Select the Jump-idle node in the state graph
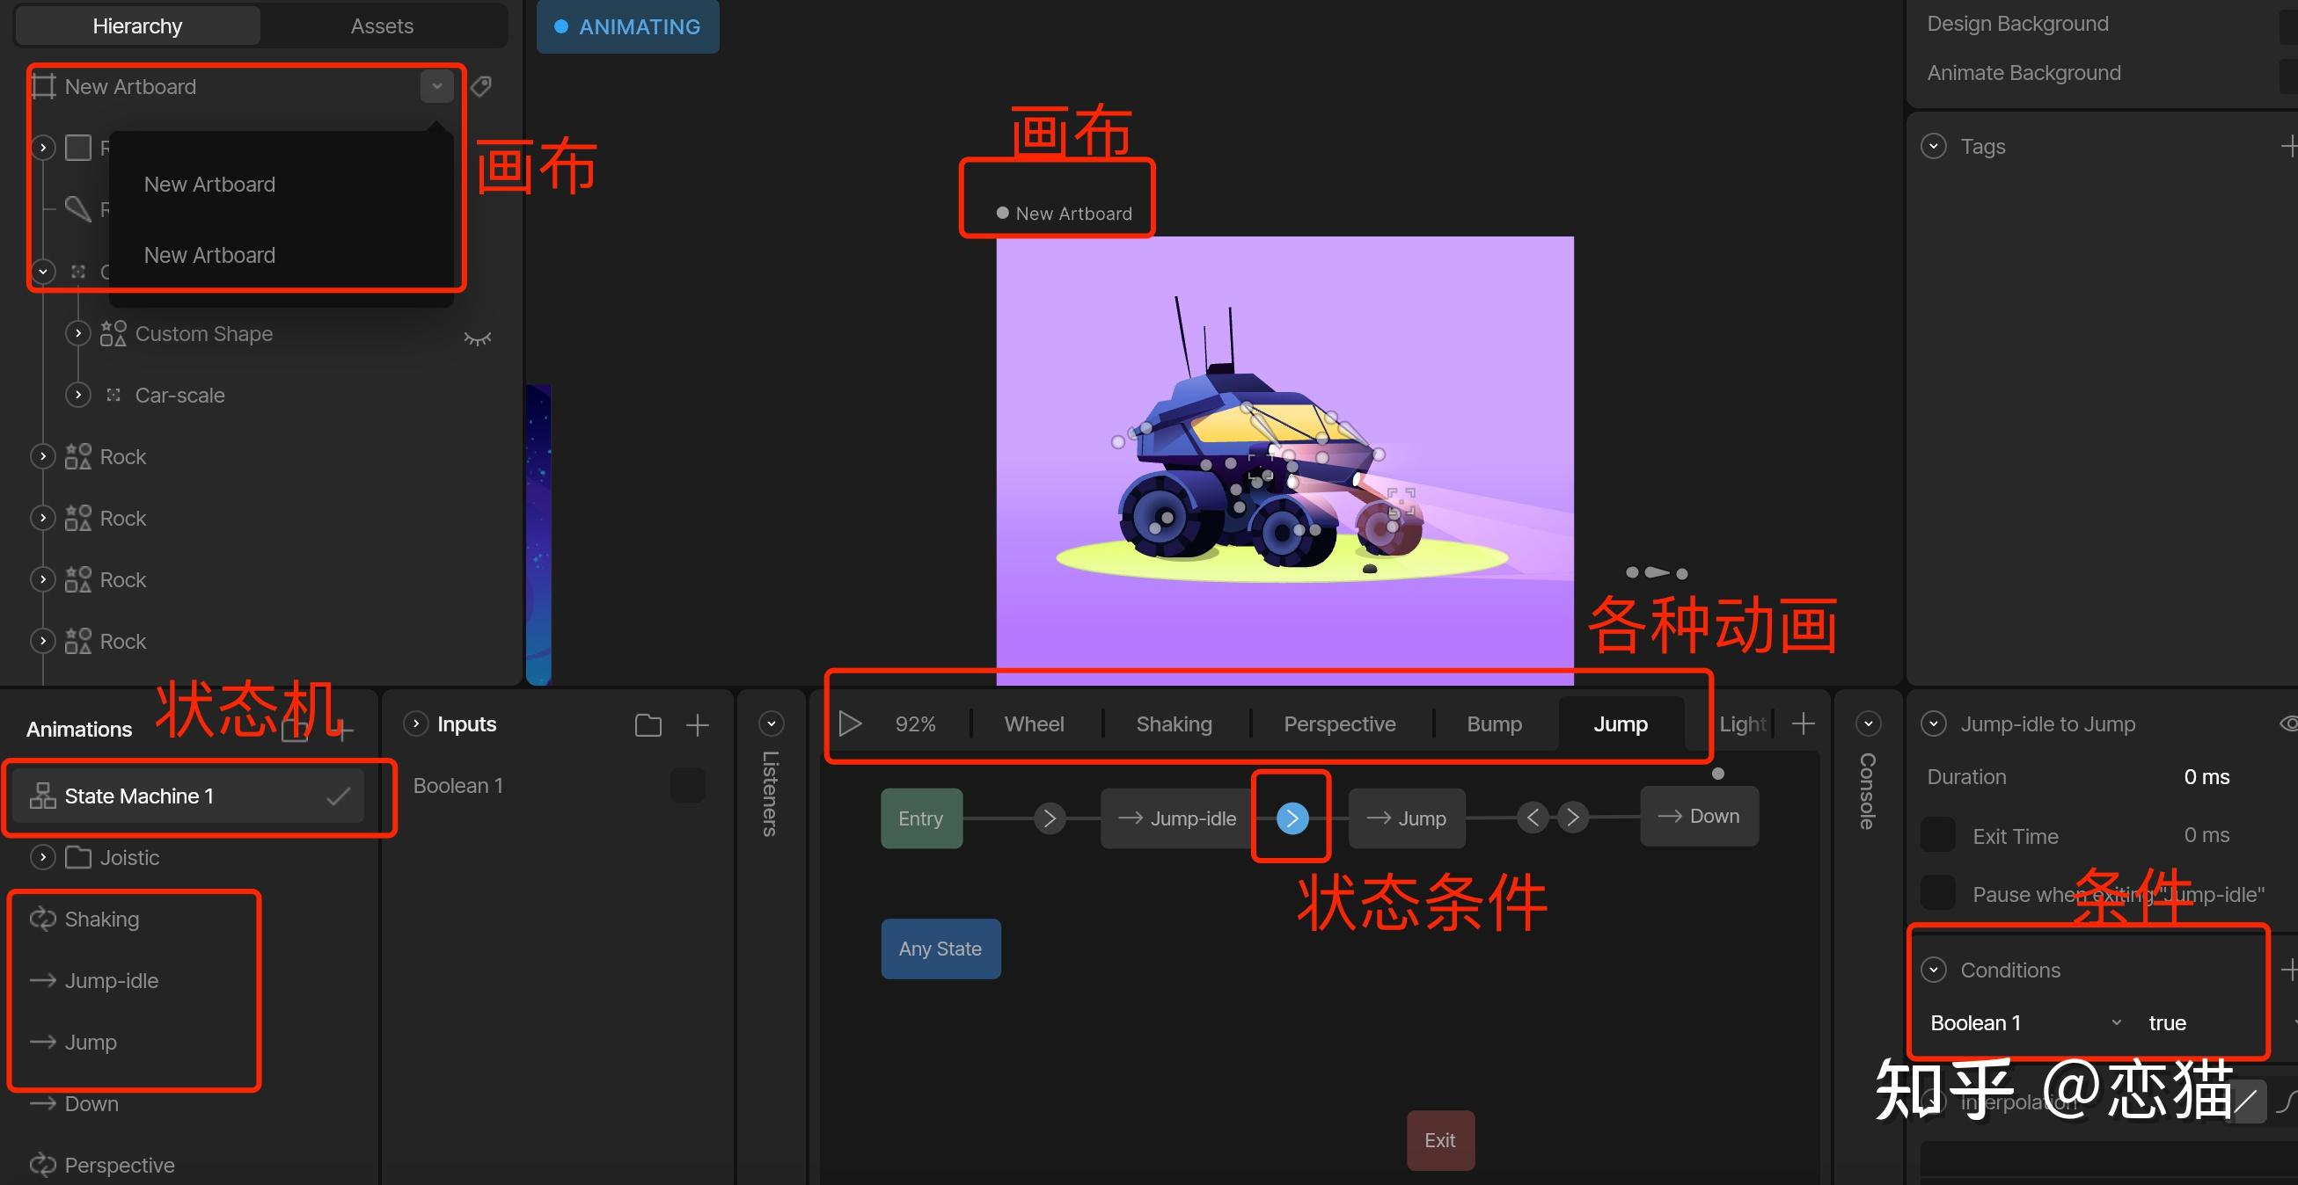The height and width of the screenshot is (1185, 2298). [1177, 818]
